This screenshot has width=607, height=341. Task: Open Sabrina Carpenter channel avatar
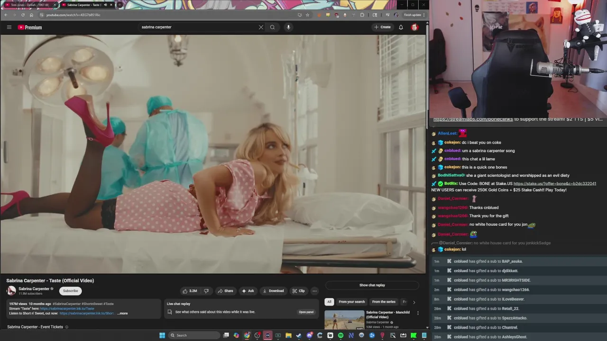(11, 291)
